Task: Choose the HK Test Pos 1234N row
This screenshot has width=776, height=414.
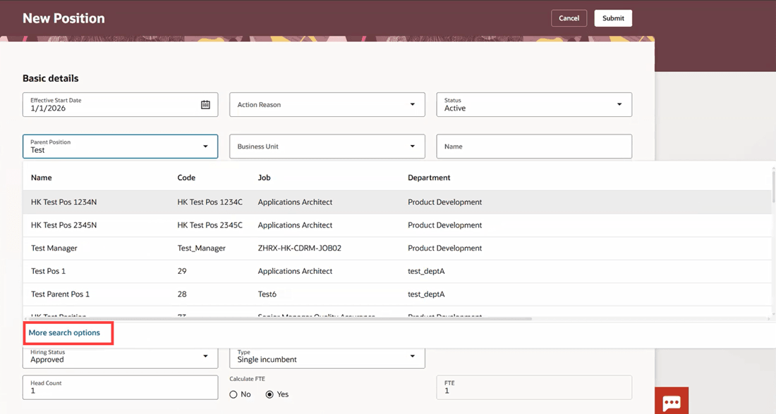Action: pyautogui.click(x=397, y=202)
